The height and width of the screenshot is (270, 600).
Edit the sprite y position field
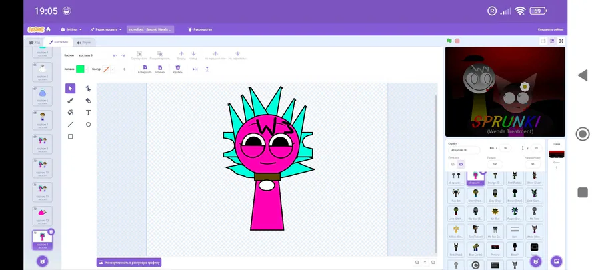[x=536, y=148]
